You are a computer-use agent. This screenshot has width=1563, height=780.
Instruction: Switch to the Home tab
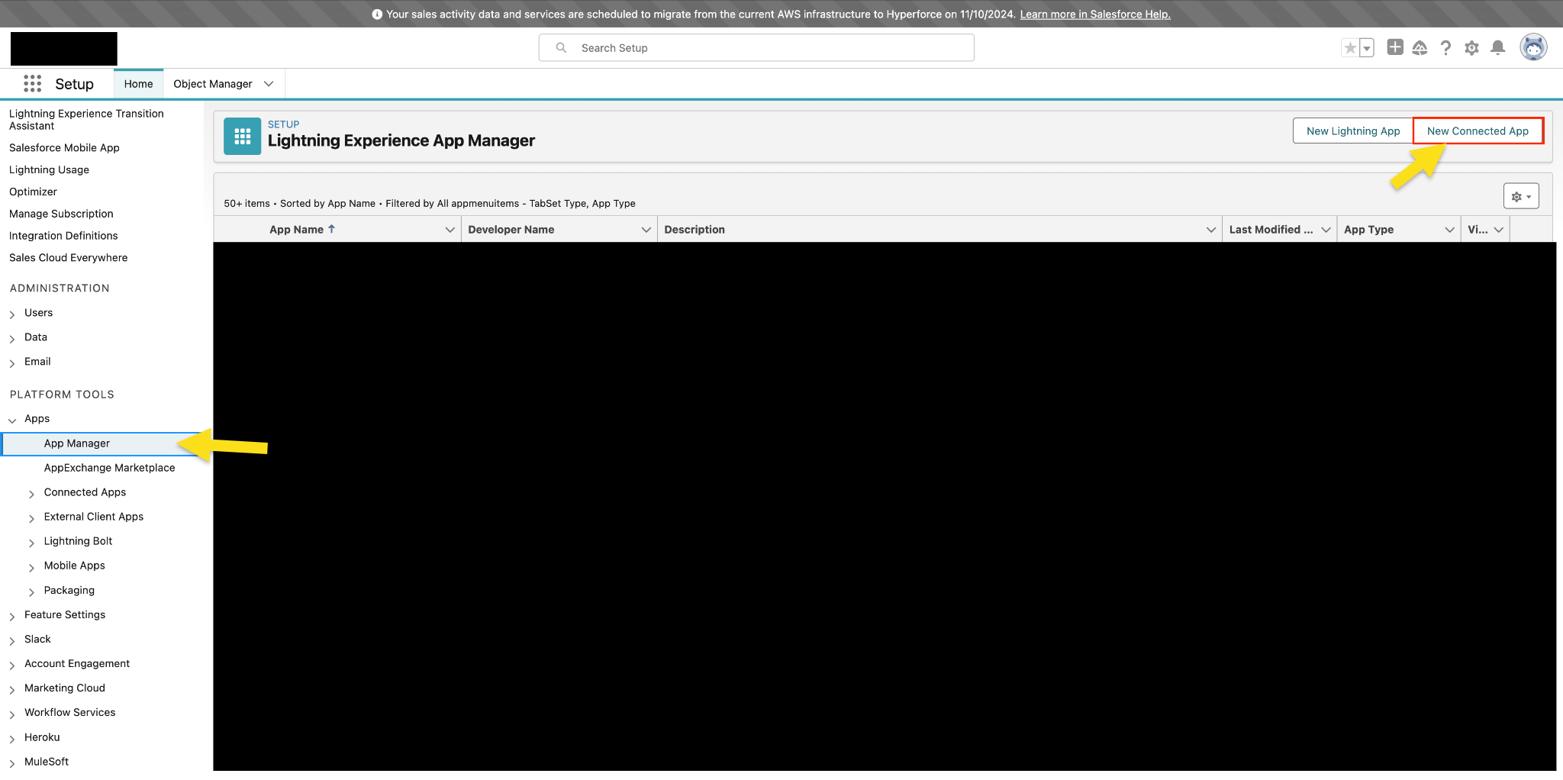(x=138, y=84)
